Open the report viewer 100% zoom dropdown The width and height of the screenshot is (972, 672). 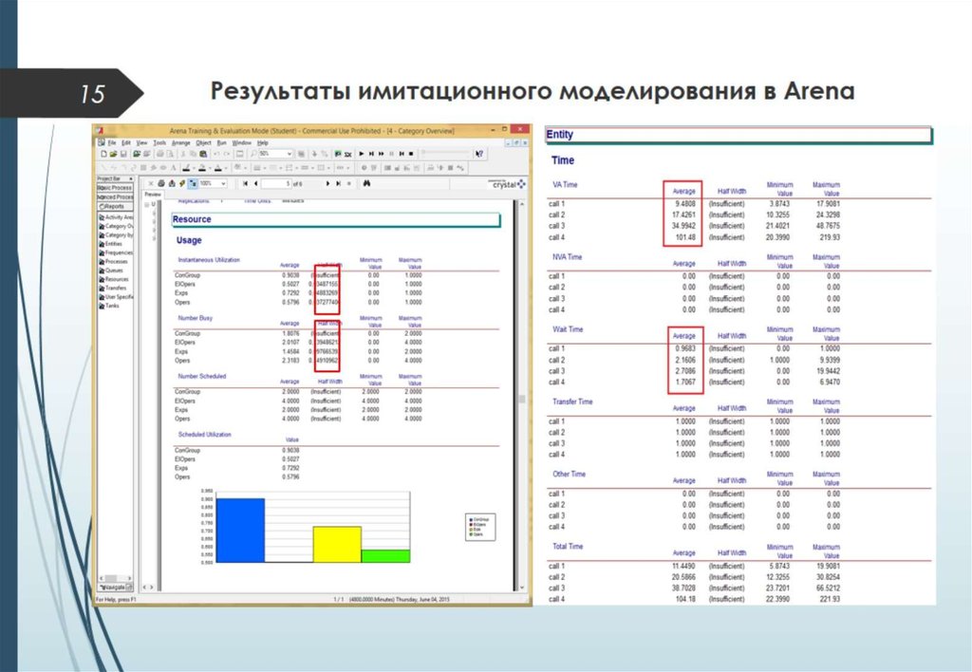click(x=222, y=183)
